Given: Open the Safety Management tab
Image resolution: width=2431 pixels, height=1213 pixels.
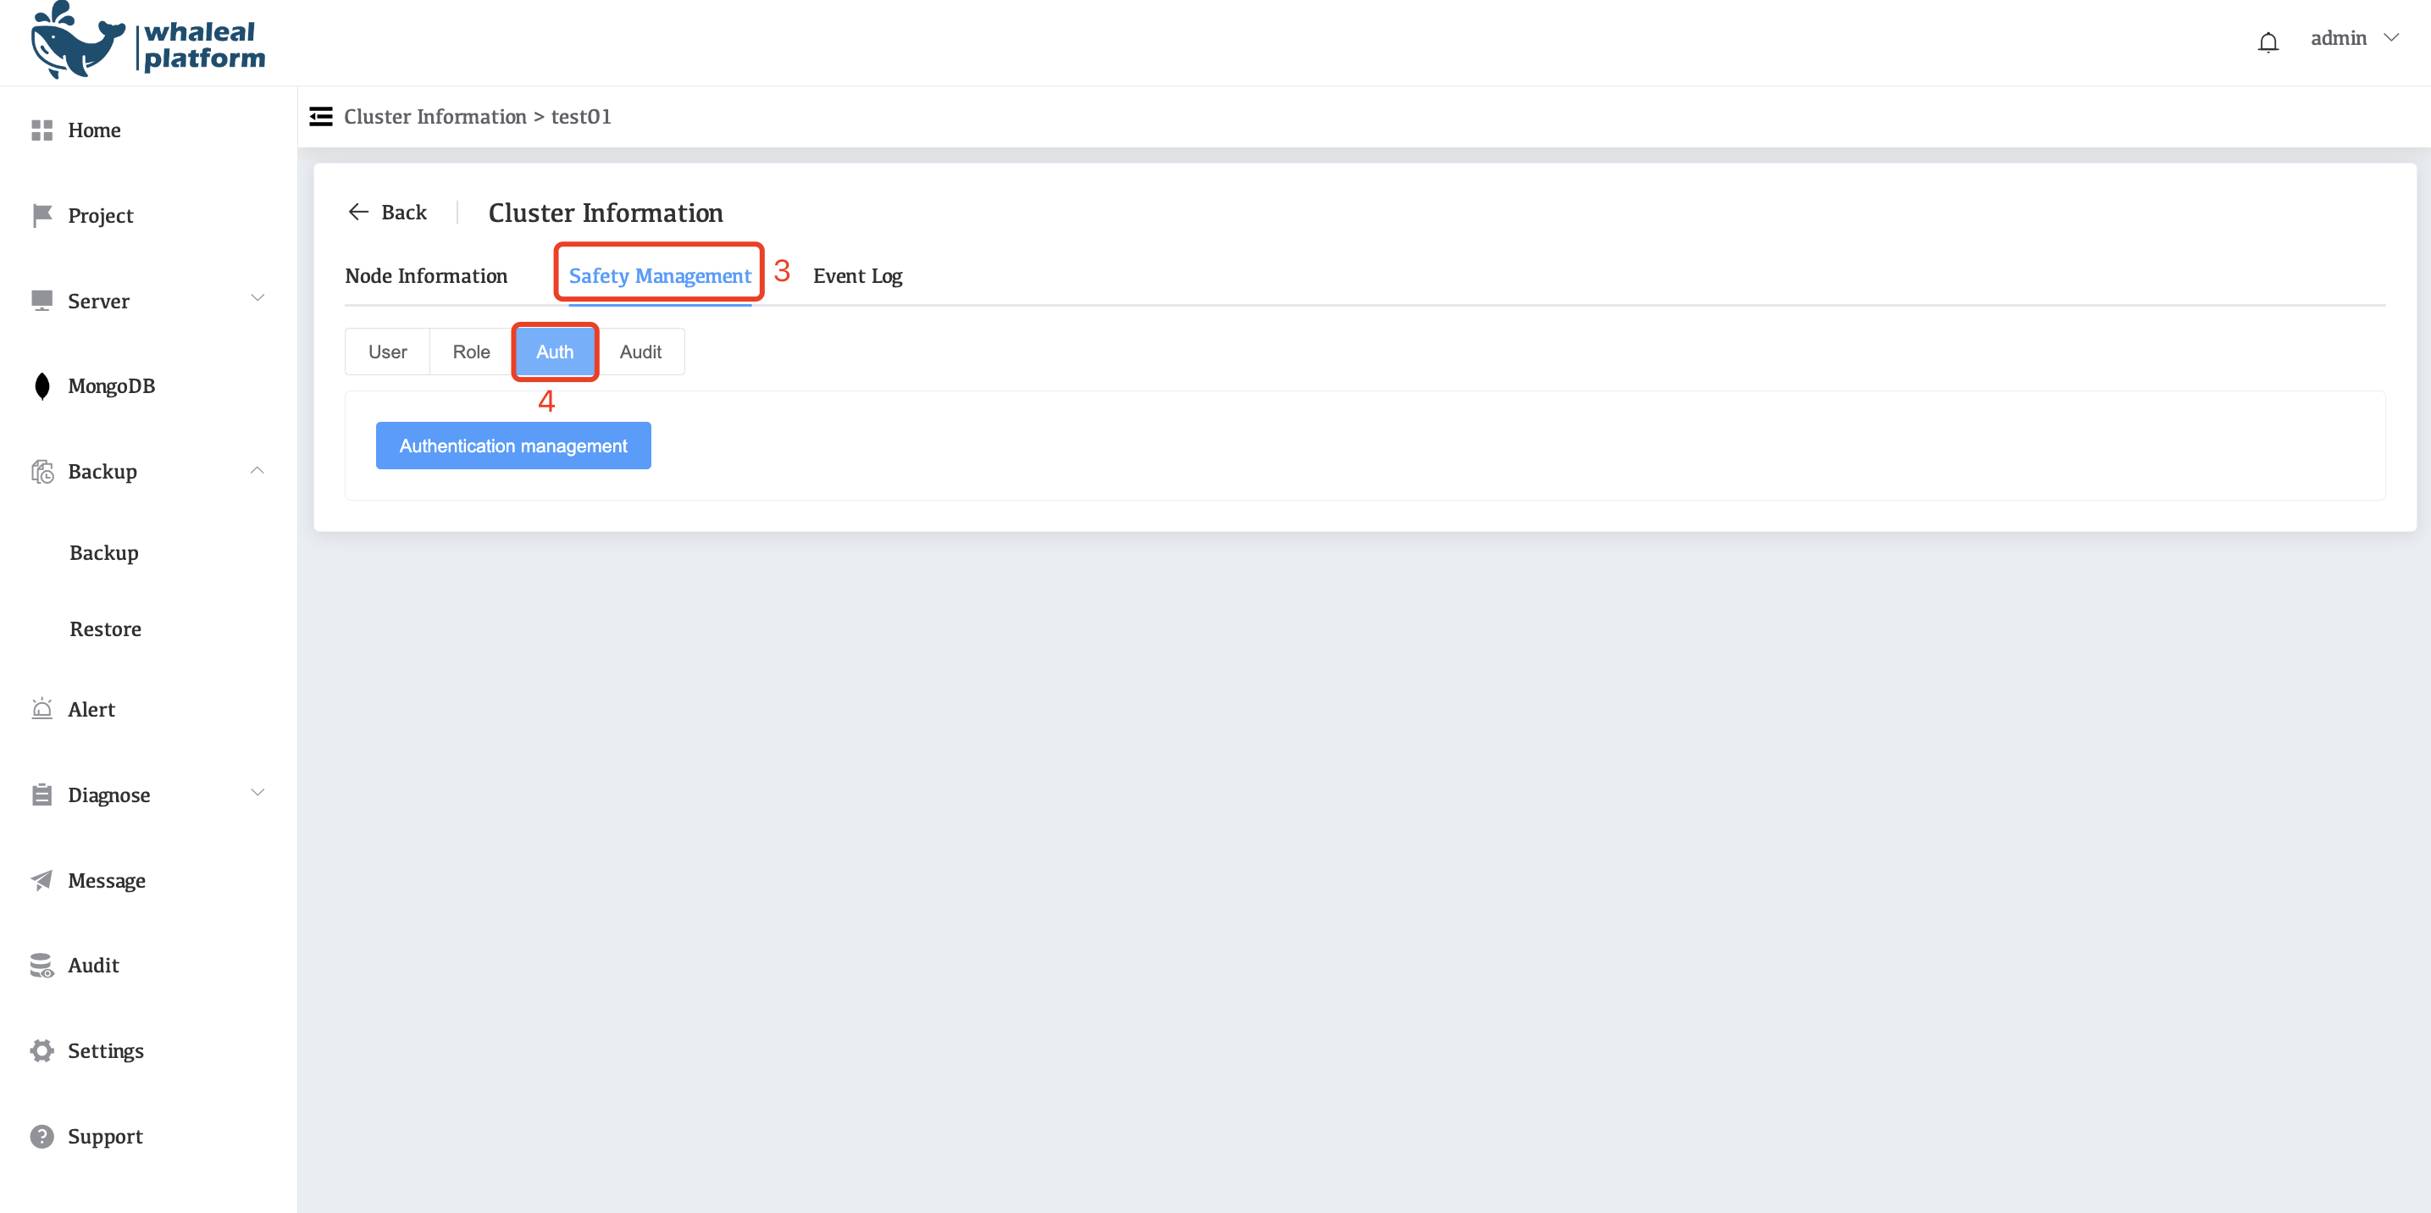Looking at the screenshot, I should (659, 274).
